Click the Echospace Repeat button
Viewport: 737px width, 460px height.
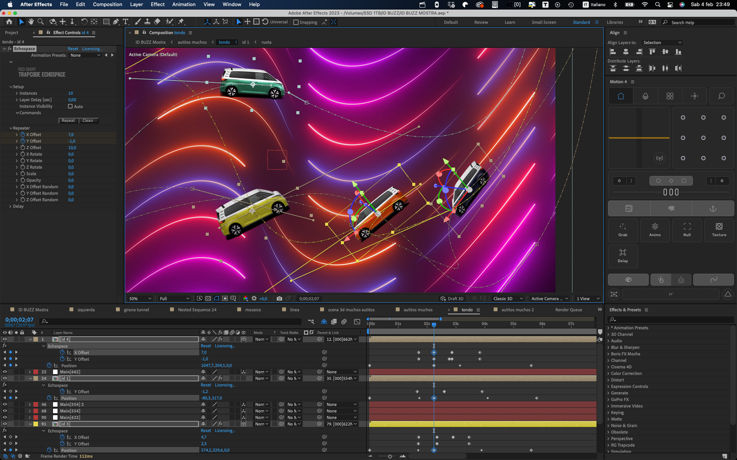pos(68,120)
